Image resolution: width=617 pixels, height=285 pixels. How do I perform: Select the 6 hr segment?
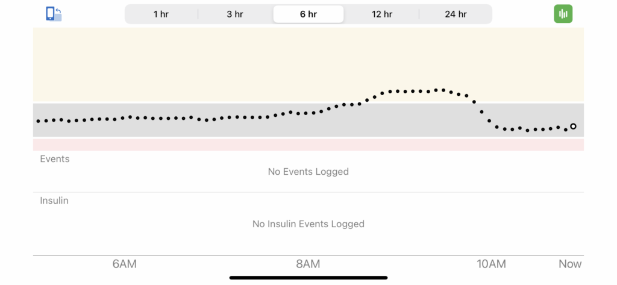(x=308, y=14)
